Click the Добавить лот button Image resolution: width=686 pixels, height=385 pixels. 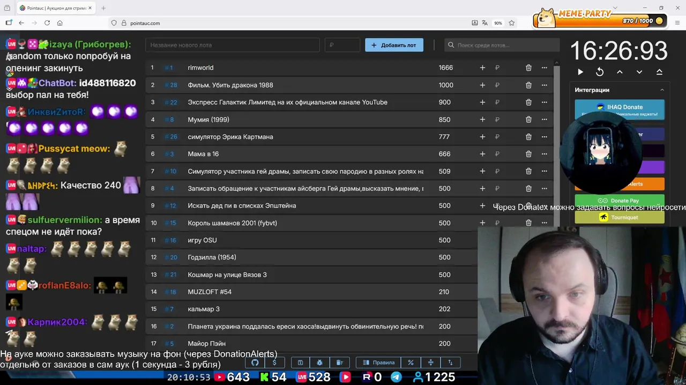(394, 45)
